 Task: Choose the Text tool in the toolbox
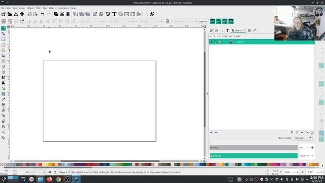tap(4, 83)
